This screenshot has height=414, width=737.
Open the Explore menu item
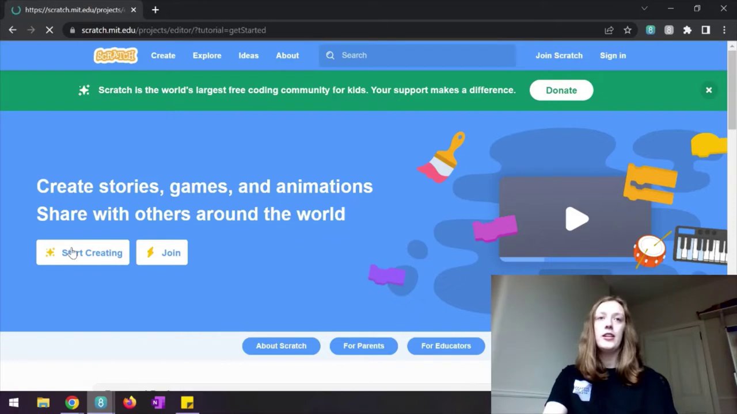coord(207,55)
